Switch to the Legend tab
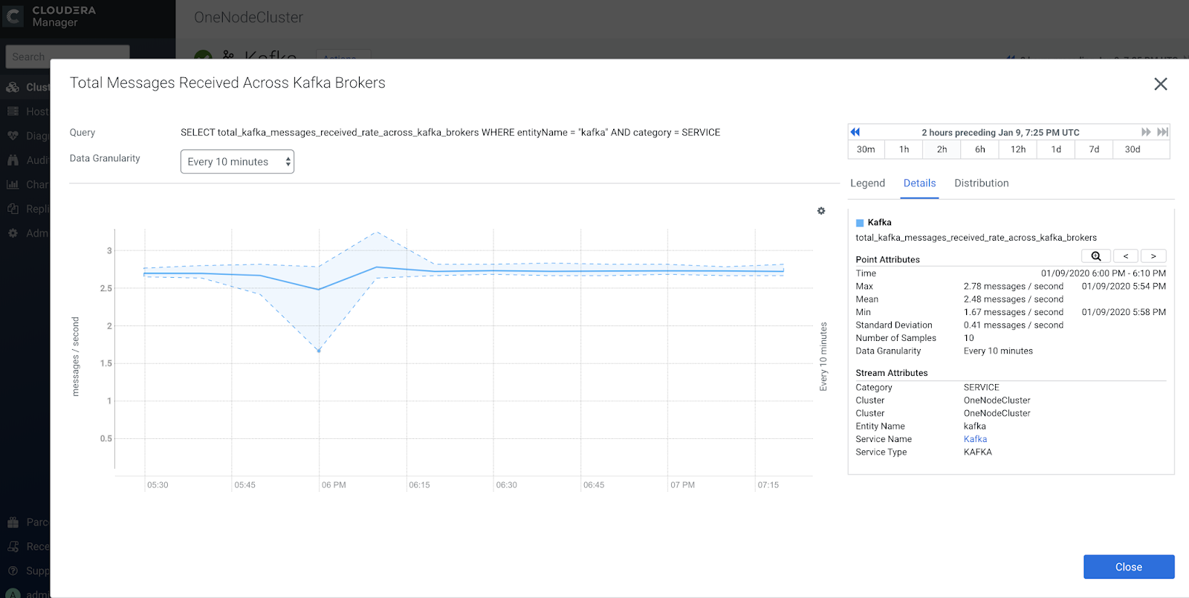This screenshot has width=1189, height=598. pyautogui.click(x=867, y=183)
